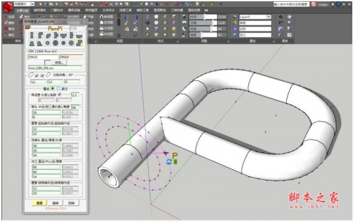Click the 浏览... browse button in PomPi

pos(59,62)
